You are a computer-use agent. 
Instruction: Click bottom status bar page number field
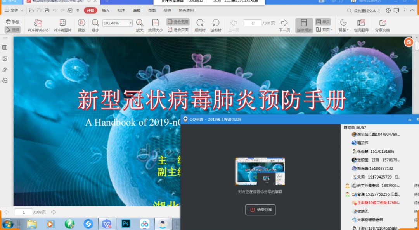[24, 212]
